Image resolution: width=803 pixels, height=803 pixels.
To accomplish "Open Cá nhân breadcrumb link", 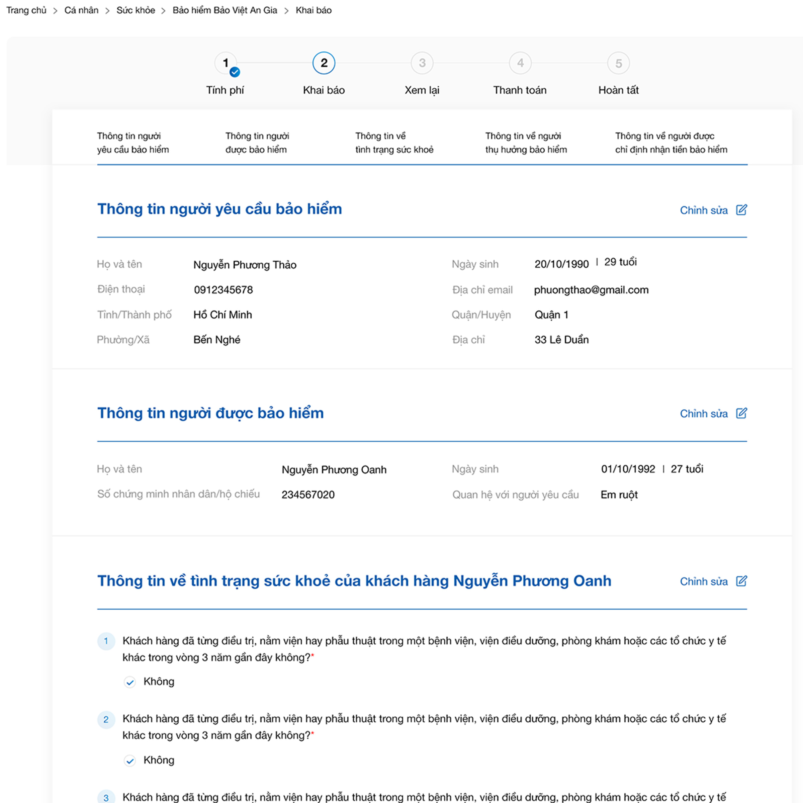I will [x=81, y=10].
